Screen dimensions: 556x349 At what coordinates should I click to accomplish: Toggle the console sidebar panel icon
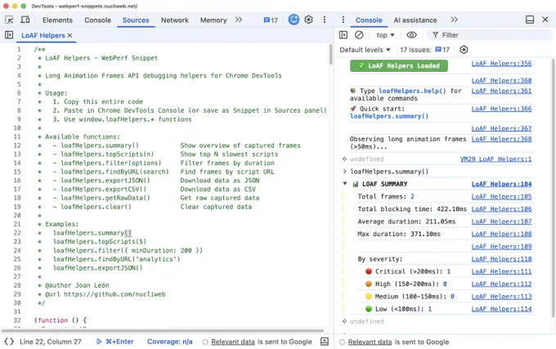pyautogui.click(x=343, y=34)
